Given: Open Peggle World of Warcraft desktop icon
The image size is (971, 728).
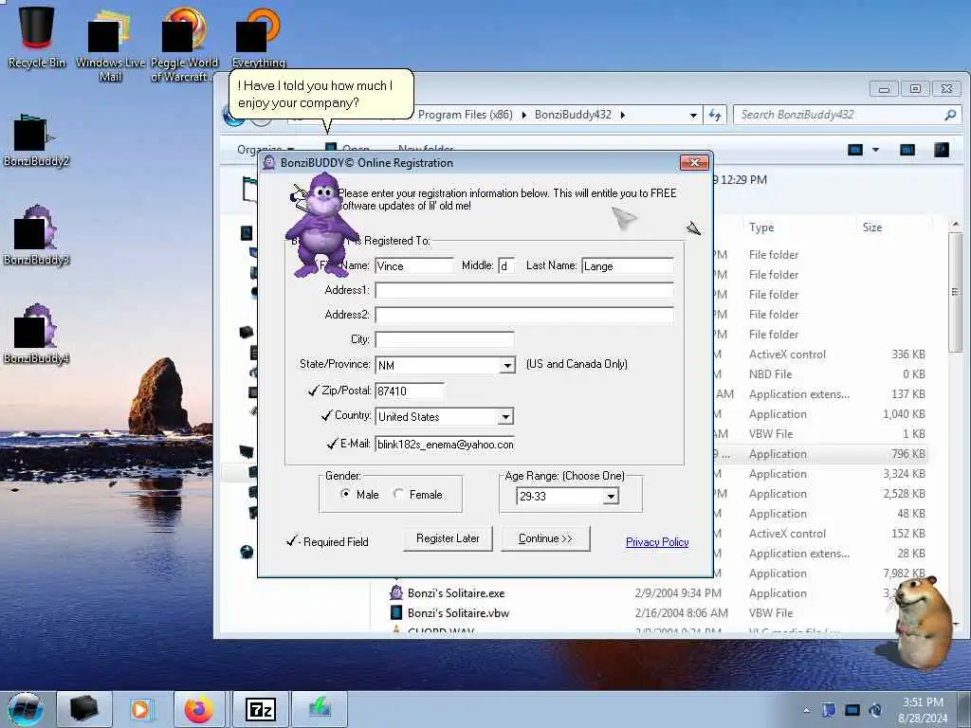Looking at the screenshot, I should (x=185, y=45).
